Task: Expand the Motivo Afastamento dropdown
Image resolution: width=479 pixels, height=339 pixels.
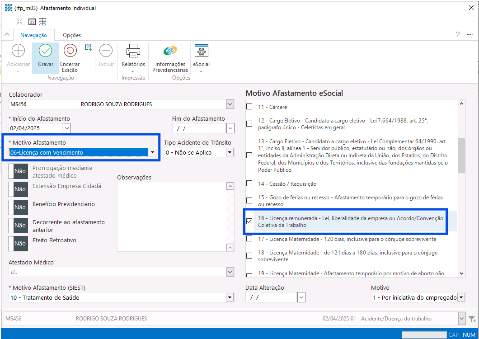Action: click(152, 153)
